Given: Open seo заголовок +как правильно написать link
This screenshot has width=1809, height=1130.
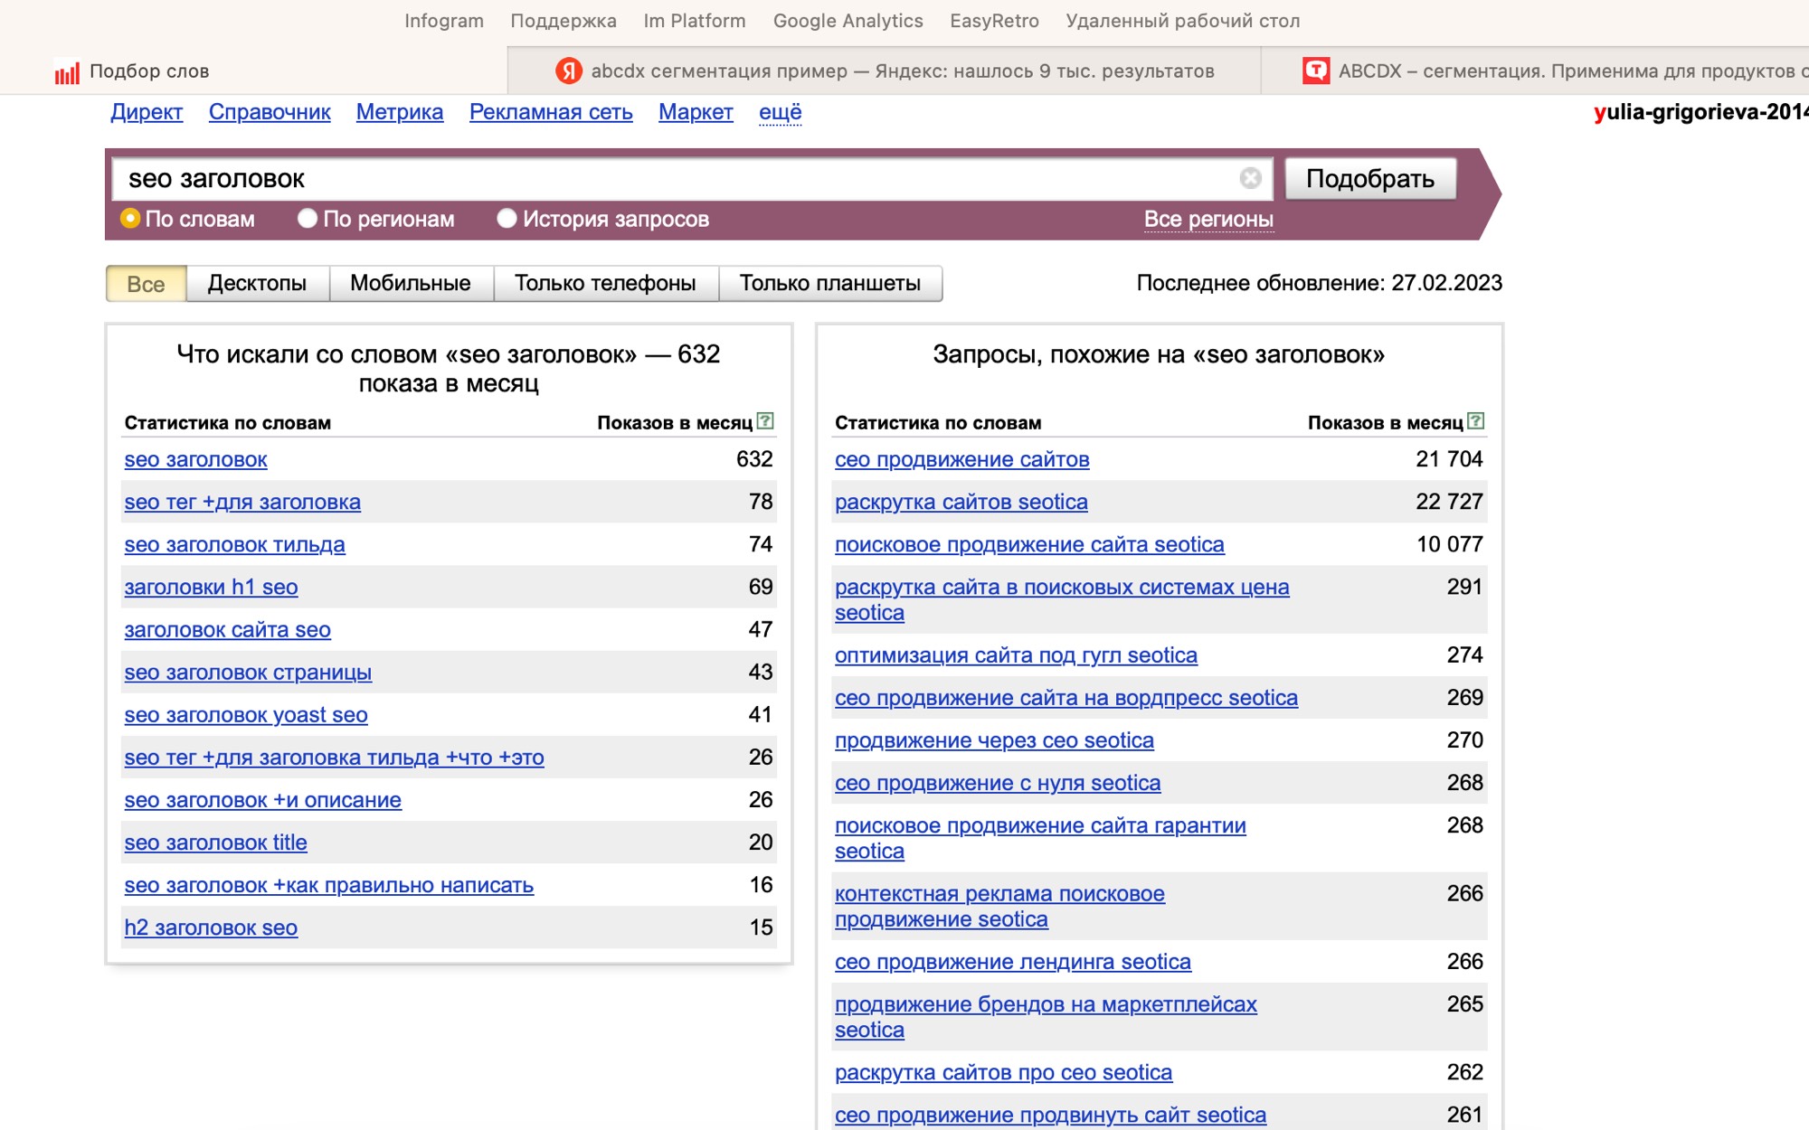Looking at the screenshot, I should click(x=328, y=884).
